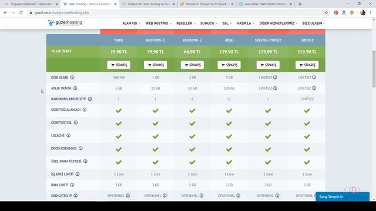Click info icon next to İŞLEMCİ LİMİTİ
This screenshot has width=376, height=211.
coord(78,174)
